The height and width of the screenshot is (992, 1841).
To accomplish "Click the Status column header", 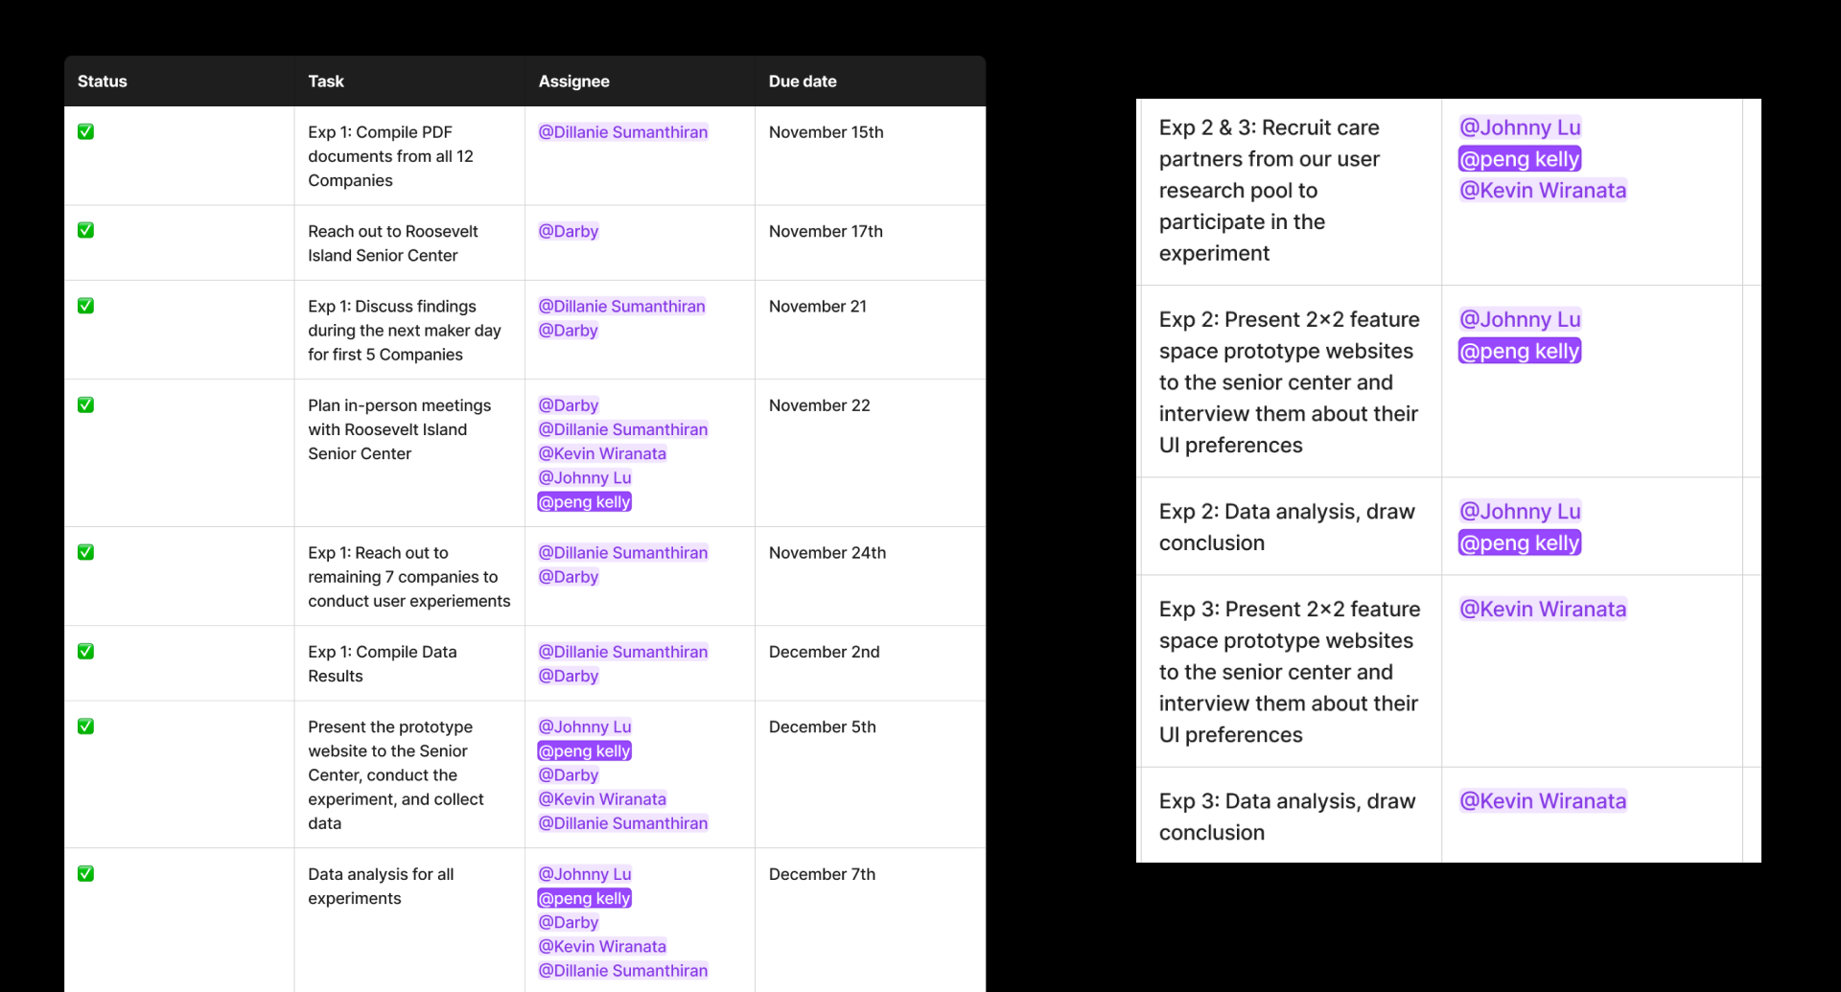I will point(103,81).
